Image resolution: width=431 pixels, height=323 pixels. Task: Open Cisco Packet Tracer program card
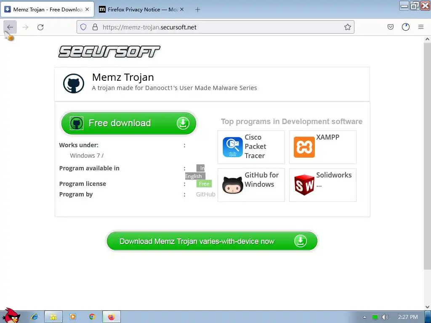pyautogui.click(x=251, y=147)
